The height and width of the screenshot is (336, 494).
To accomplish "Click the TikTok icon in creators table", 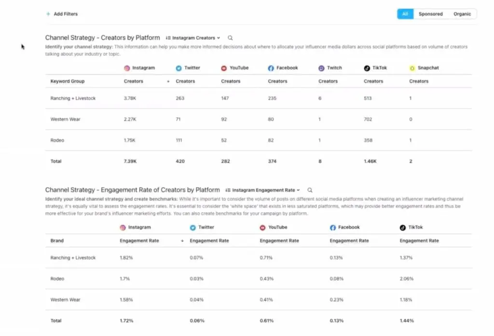I will 367,68.
